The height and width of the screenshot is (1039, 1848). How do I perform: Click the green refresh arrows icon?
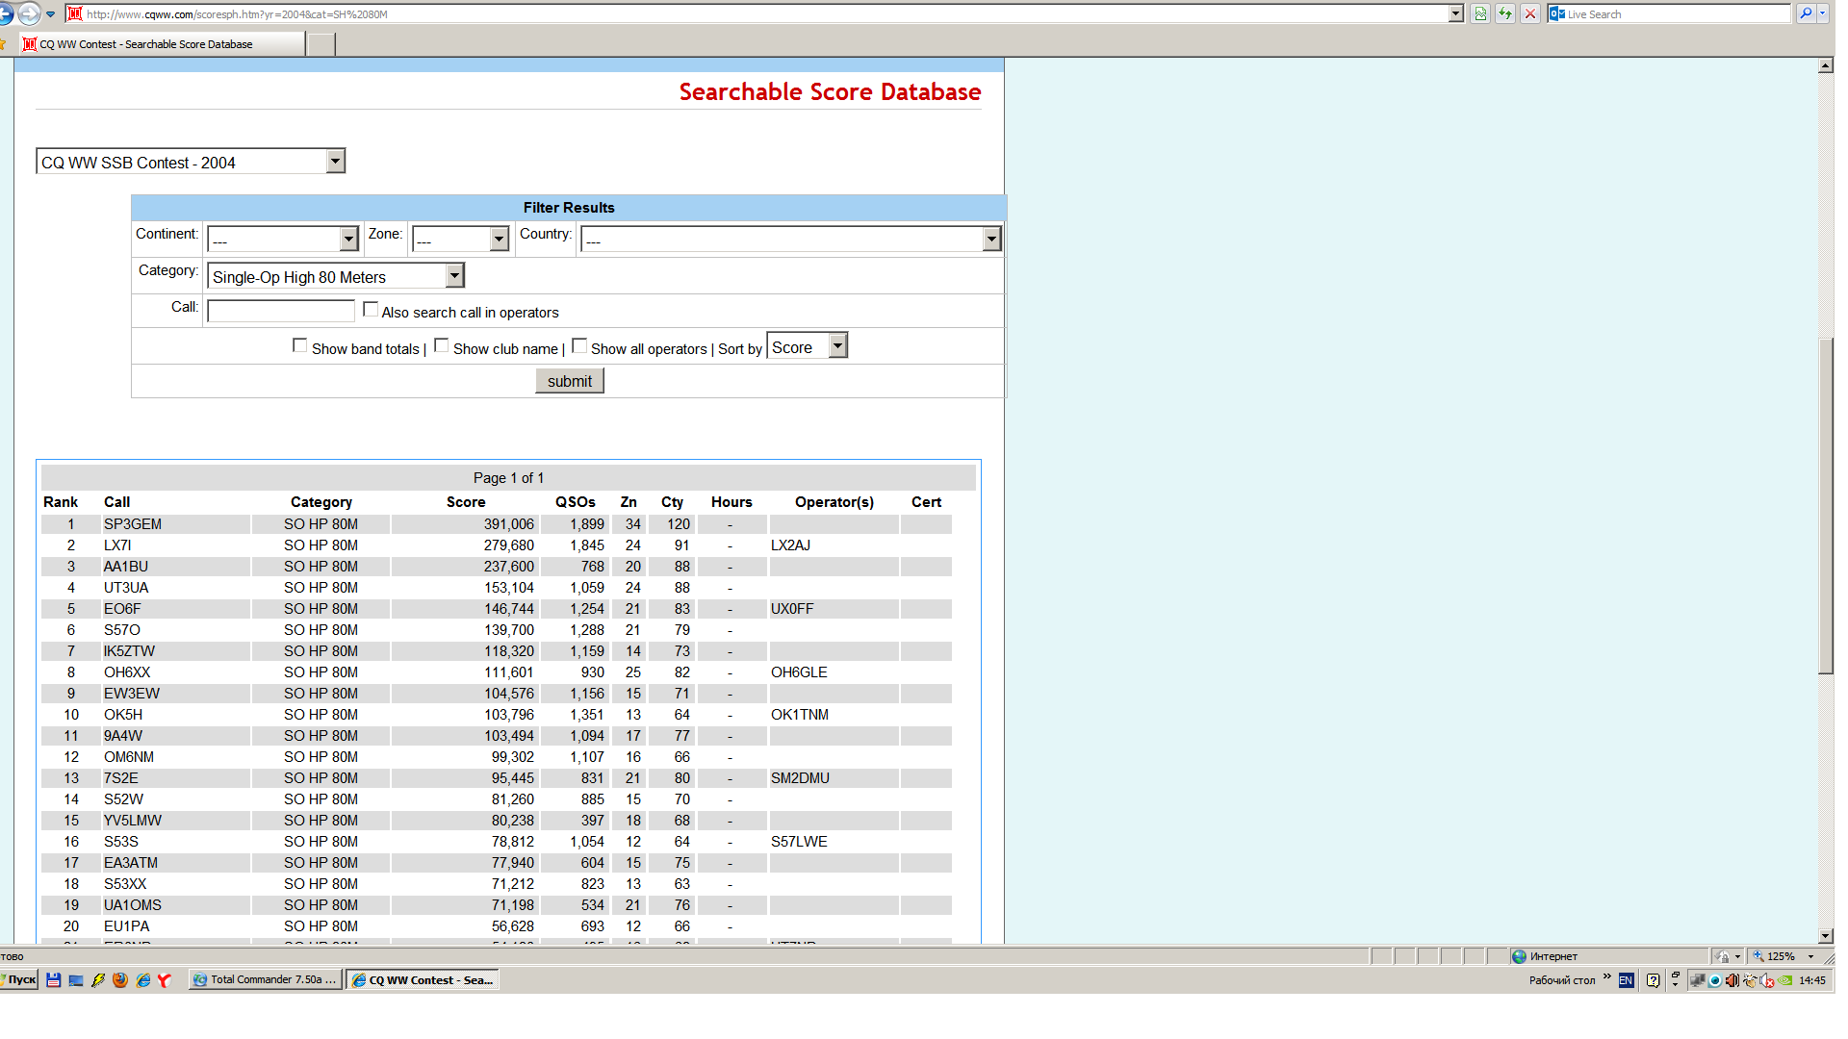(x=1505, y=13)
